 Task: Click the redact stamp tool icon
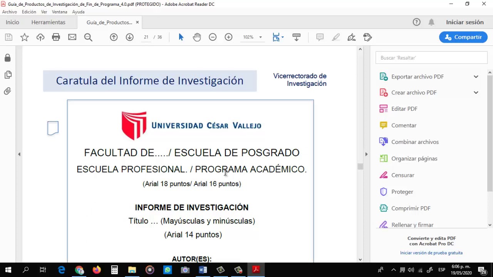pyautogui.click(x=367, y=37)
